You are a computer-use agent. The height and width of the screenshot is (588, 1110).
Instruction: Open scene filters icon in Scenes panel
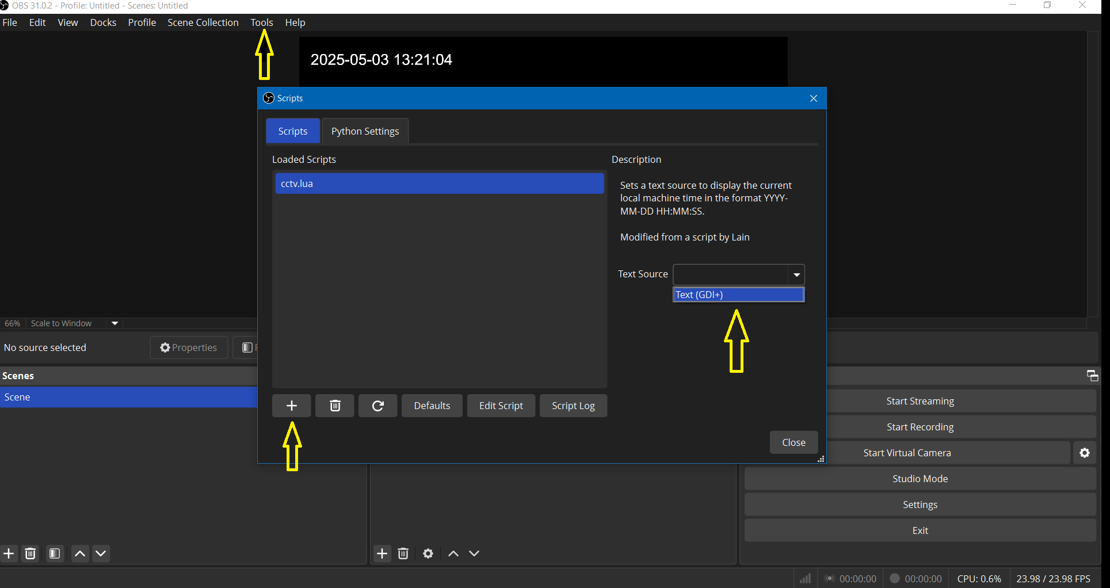point(55,553)
